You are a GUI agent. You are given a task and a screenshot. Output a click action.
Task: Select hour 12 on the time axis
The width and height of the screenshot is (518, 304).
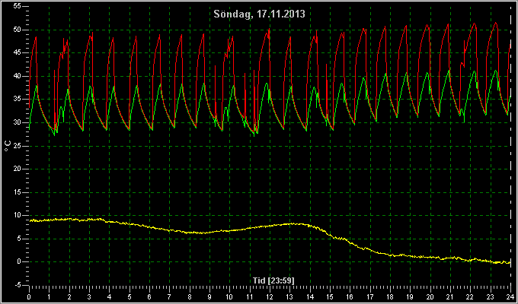[x=270, y=296]
